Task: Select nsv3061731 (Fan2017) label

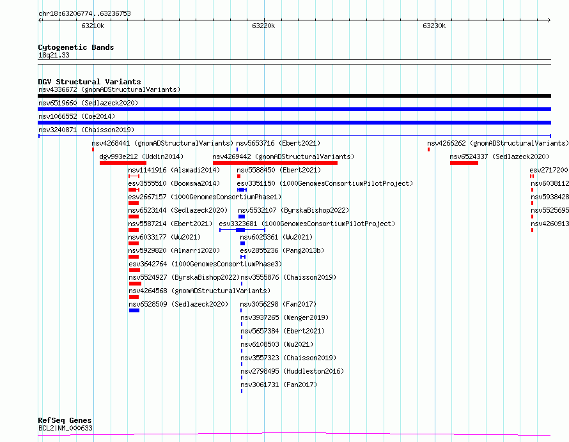Action: pos(279,385)
